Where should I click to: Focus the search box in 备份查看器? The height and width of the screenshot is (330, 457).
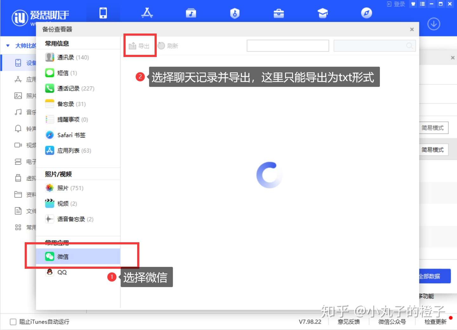coord(374,46)
